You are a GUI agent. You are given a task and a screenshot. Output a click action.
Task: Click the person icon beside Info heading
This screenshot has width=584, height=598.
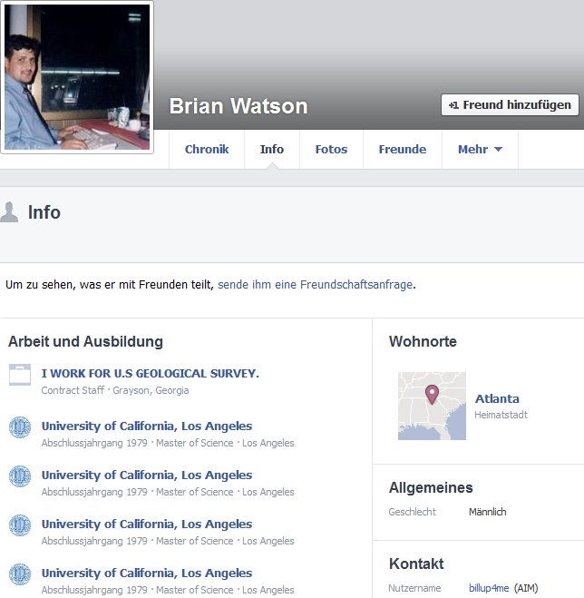click(9, 212)
